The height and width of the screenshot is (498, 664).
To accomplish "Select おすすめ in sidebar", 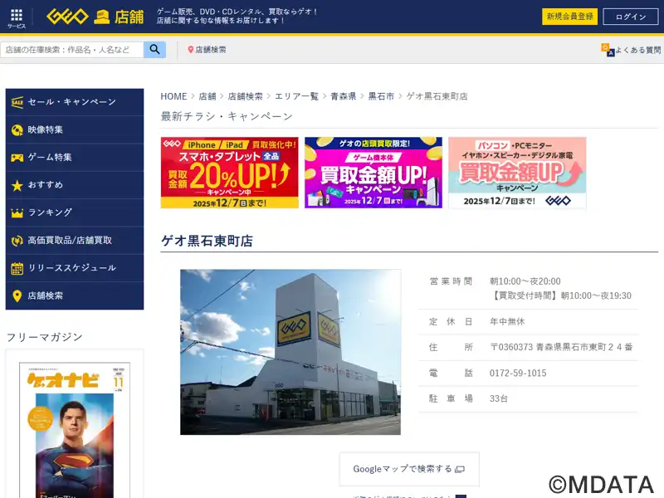I will 75,185.
